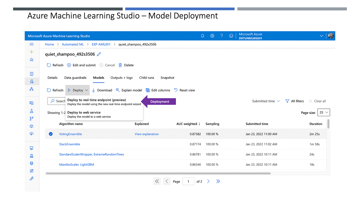Click the EXP-AML001 breadcrumb link
This screenshot has width=360, height=203.
[101, 44]
